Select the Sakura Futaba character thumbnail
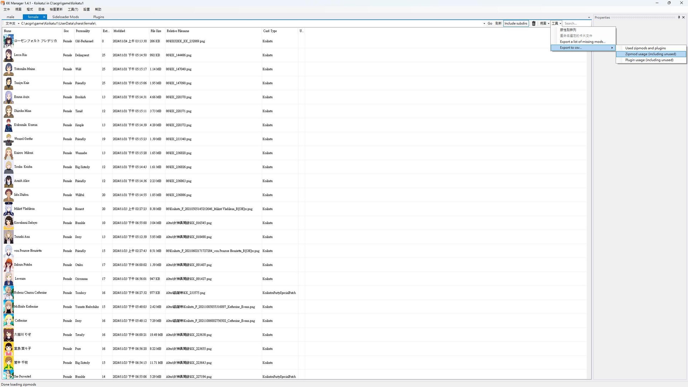688x387 pixels. (8, 265)
